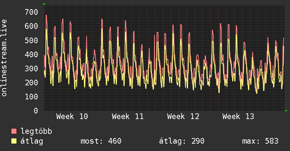Click the 'max: 583' statistic
This screenshot has width=290, height=151.
click(x=260, y=141)
